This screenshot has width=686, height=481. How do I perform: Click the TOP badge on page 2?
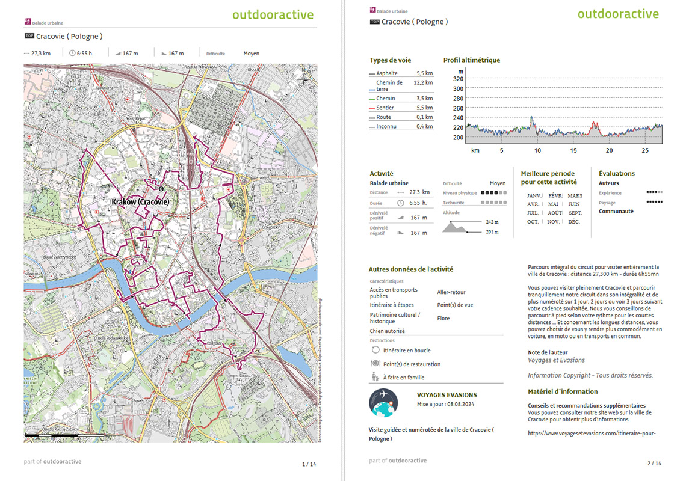(374, 22)
